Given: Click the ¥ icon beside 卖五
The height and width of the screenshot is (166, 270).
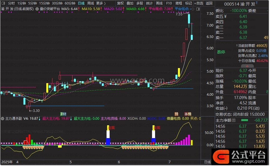Looking at the screenshot, I should click(225, 16).
